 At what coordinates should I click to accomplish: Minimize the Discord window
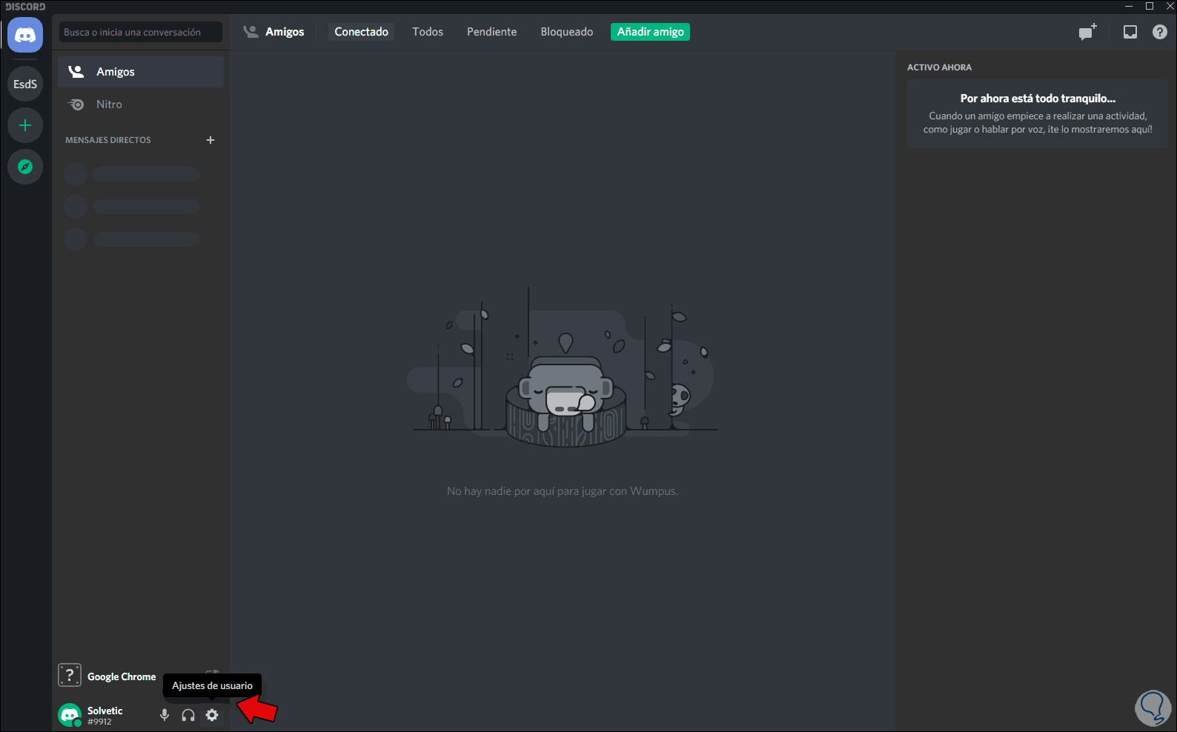point(1129,6)
